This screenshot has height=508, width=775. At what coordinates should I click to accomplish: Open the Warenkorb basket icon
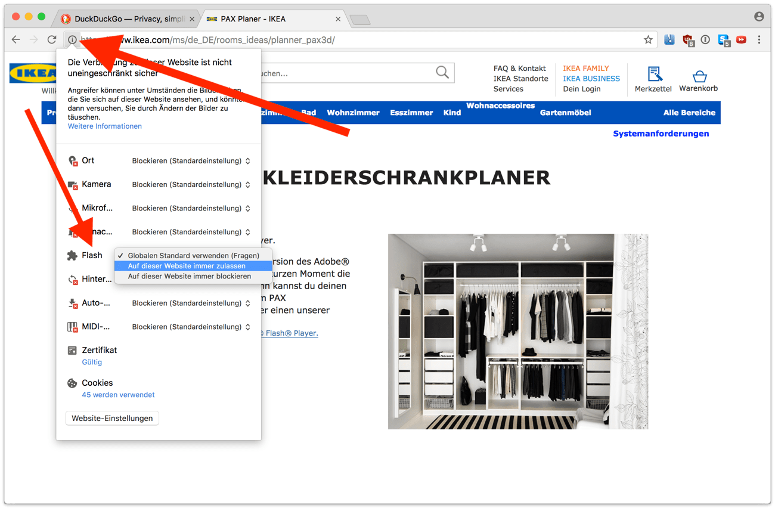[699, 76]
